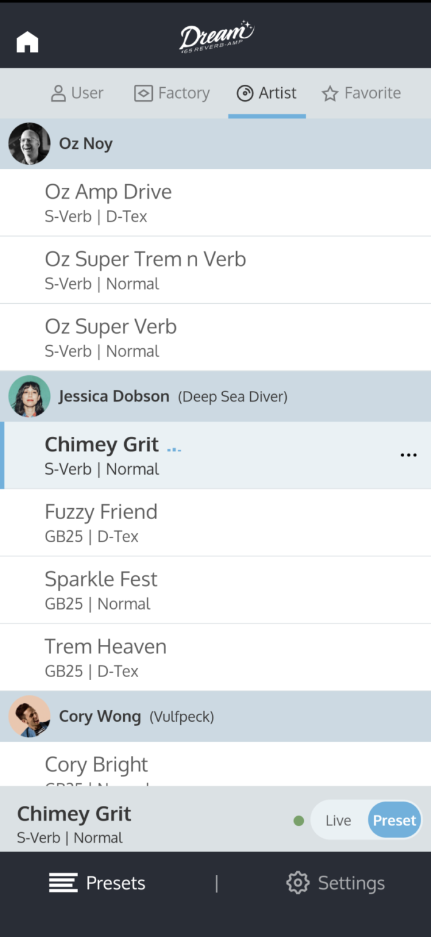The image size is (431, 937).
Task: Tap the Presets list icon
Action: pyautogui.click(x=63, y=883)
